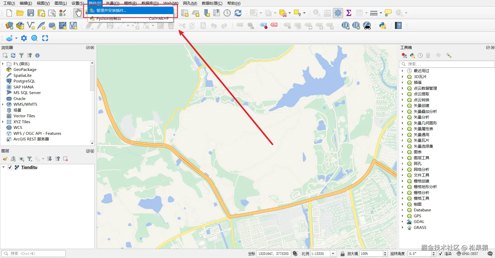
Task: Uncheck the Tianditu layer visibility checkbox
Action: pyautogui.click(x=10, y=167)
